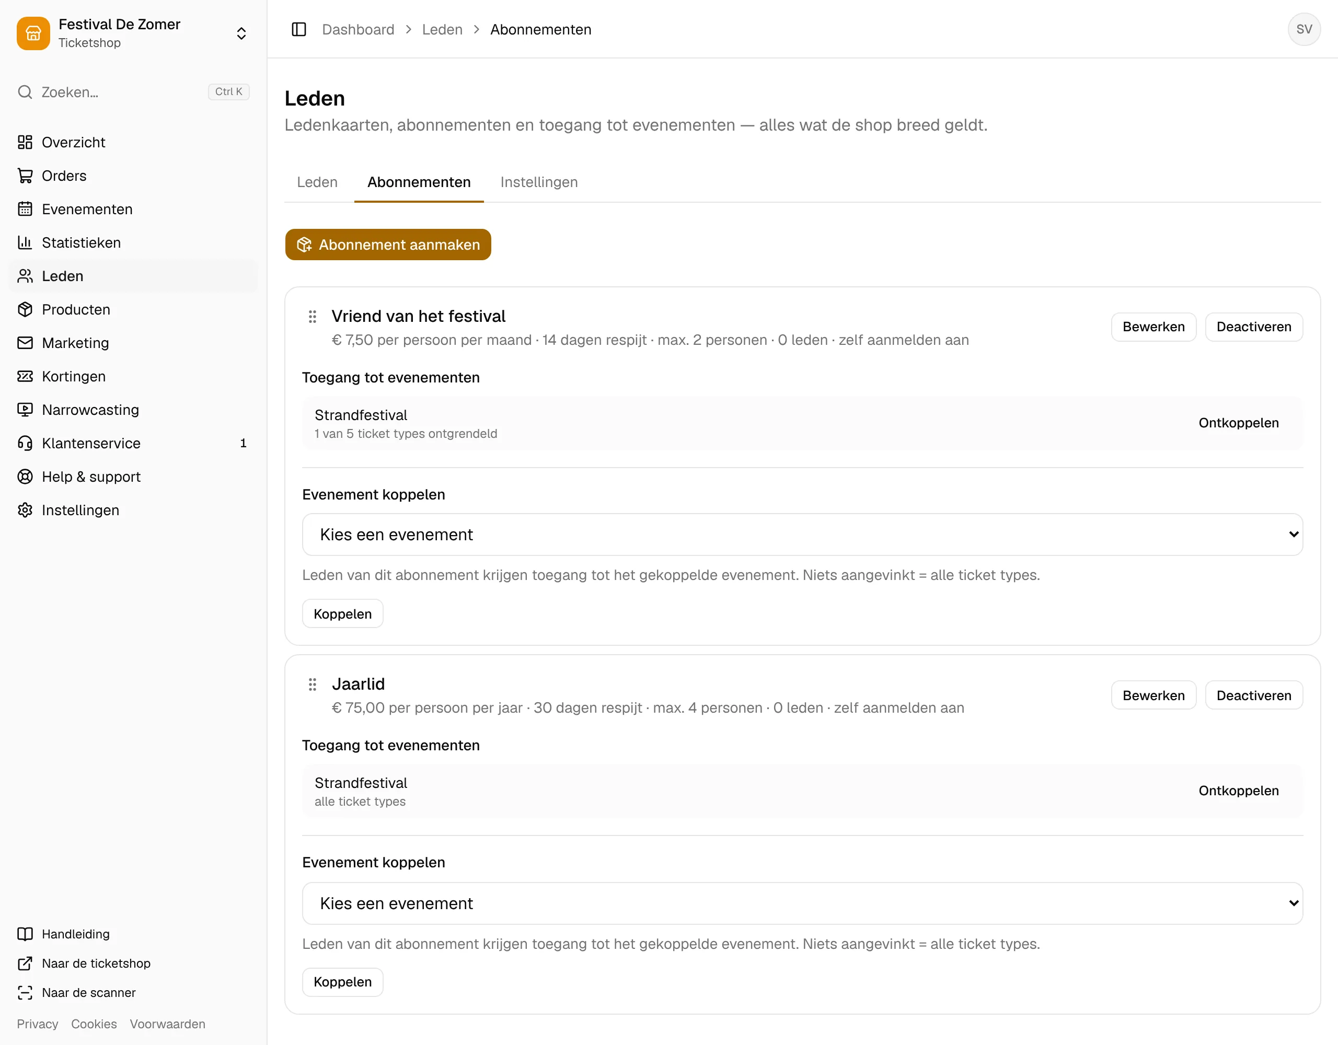This screenshot has width=1338, height=1045.
Task: Click the Kortingen ticket icon
Action: coord(25,376)
